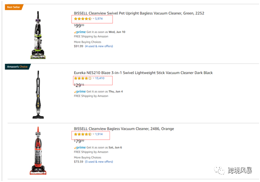The image size is (260, 182).
Task: Click the Best Seller badge
Action: click(x=14, y=7)
